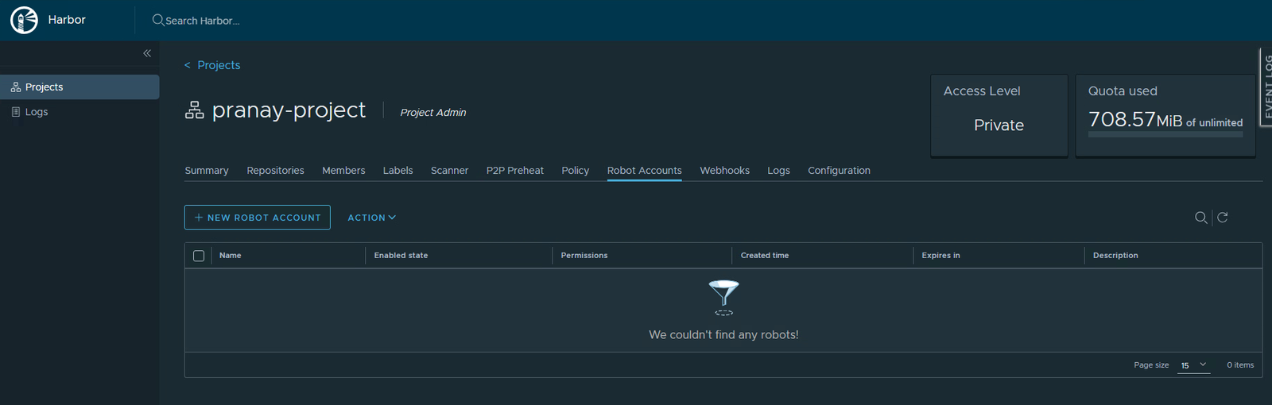
Task: Collapse the sidebar with double chevron icon
Action: pos(147,53)
